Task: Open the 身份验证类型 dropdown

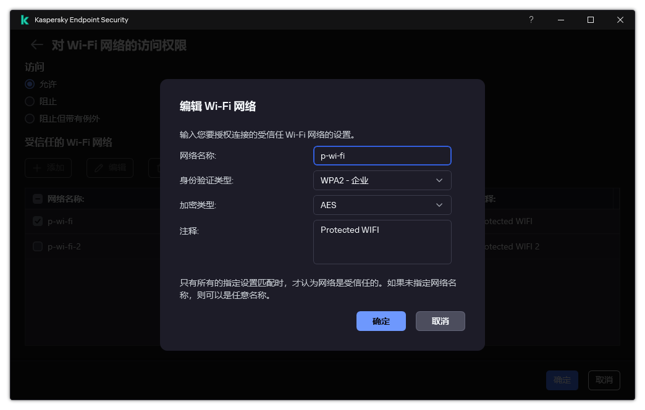Action: coord(382,180)
